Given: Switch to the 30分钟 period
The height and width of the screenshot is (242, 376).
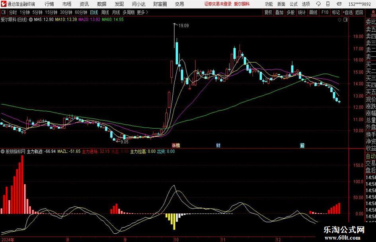Looking at the screenshot, I should (x=66, y=12).
